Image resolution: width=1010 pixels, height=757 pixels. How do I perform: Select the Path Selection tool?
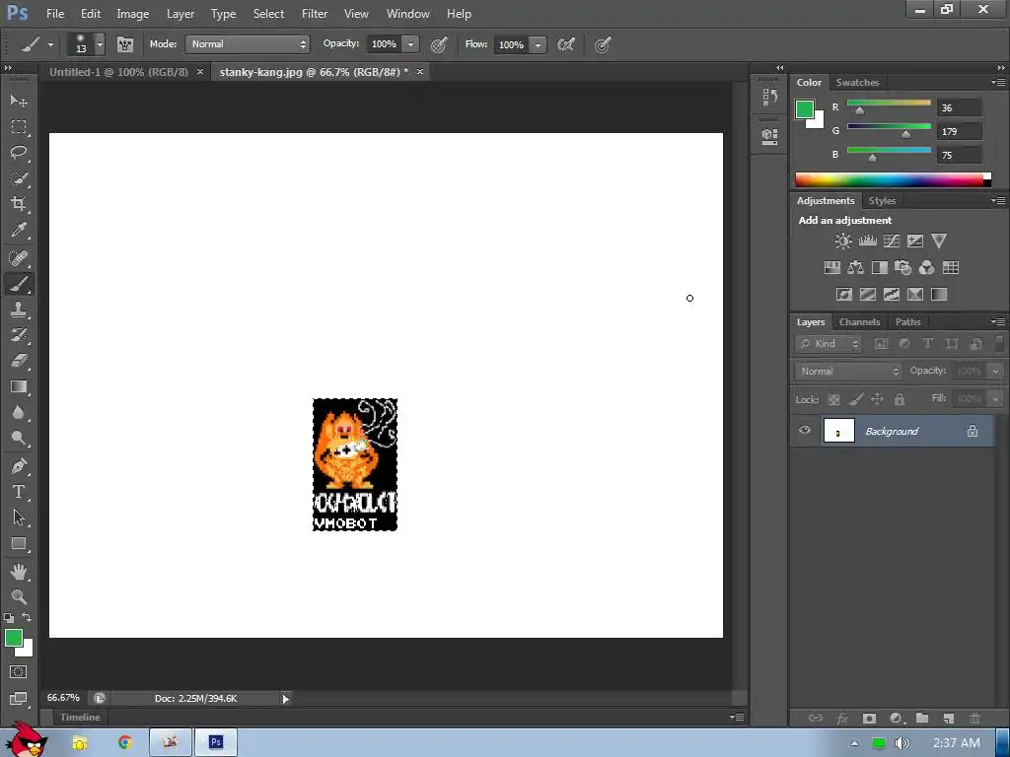point(19,517)
